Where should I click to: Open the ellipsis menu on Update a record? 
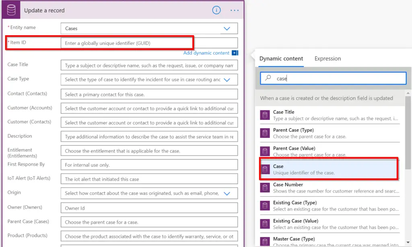[235, 10]
